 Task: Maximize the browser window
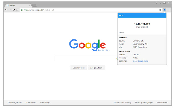click(x=164, y=3)
